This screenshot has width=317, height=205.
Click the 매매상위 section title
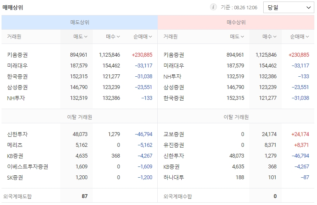point(13,7)
